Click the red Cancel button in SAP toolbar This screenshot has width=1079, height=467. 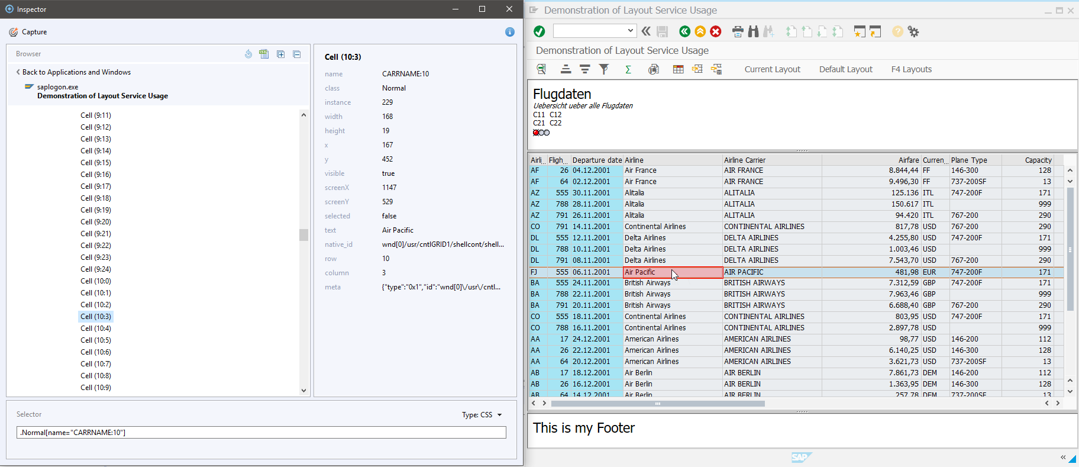tap(716, 31)
